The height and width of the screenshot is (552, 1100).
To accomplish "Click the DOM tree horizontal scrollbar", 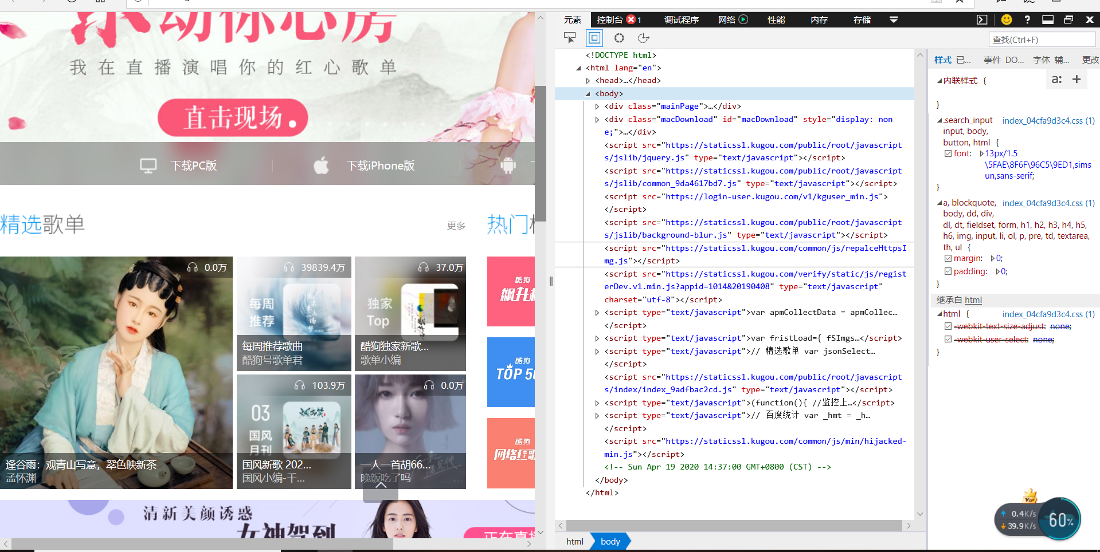I will (x=734, y=526).
